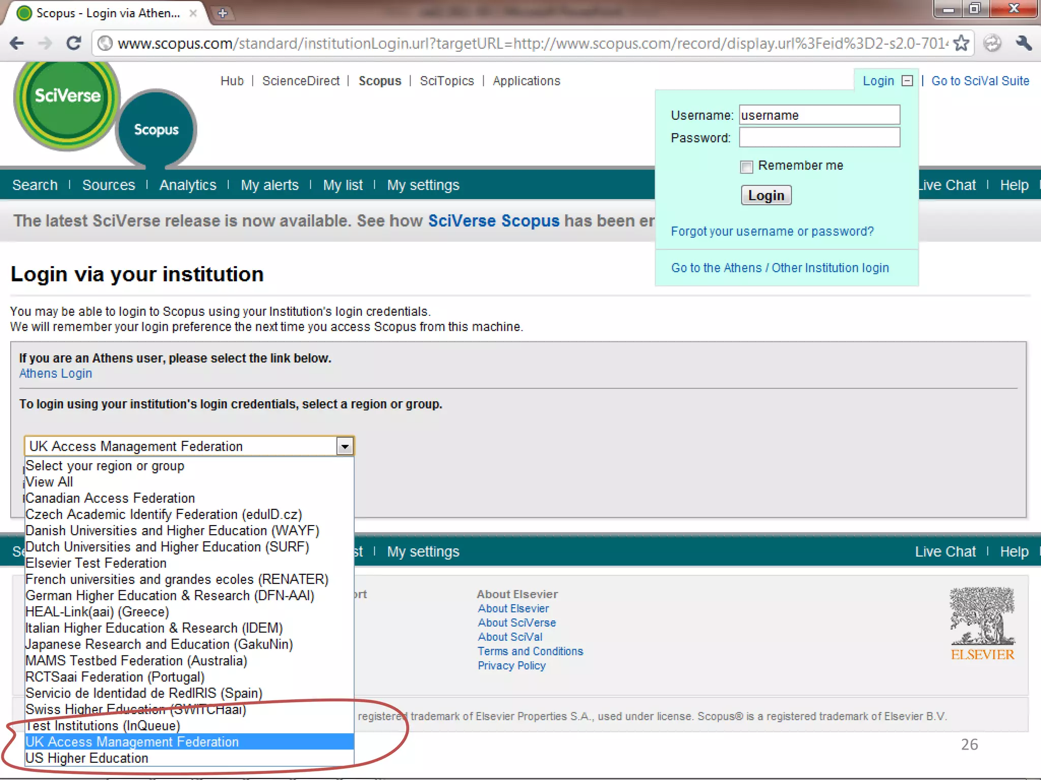The height and width of the screenshot is (780, 1041).
Task: Click the Login button in the login panel
Action: click(766, 196)
